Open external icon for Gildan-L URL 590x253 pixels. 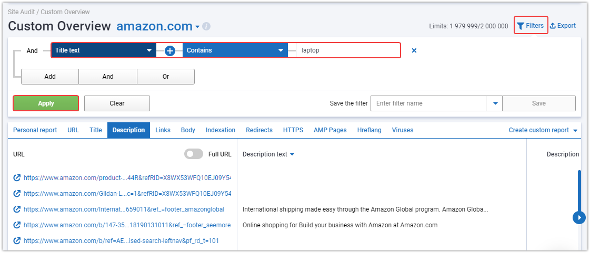pyautogui.click(x=16, y=193)
